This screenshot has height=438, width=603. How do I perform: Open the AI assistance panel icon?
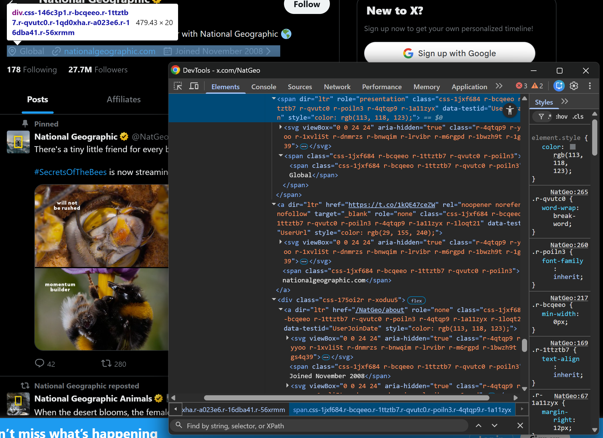point(559,86)
